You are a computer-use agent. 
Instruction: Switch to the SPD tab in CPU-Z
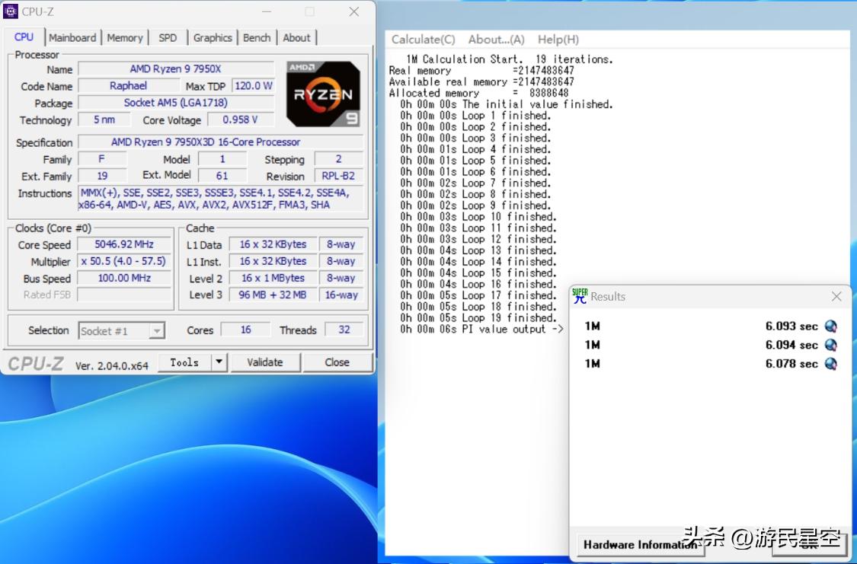pos(168,37)
